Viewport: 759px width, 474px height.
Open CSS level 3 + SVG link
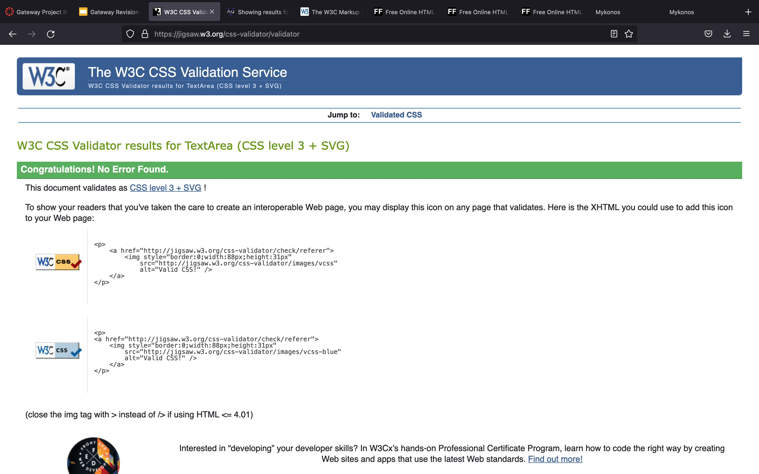pos(165,188)
